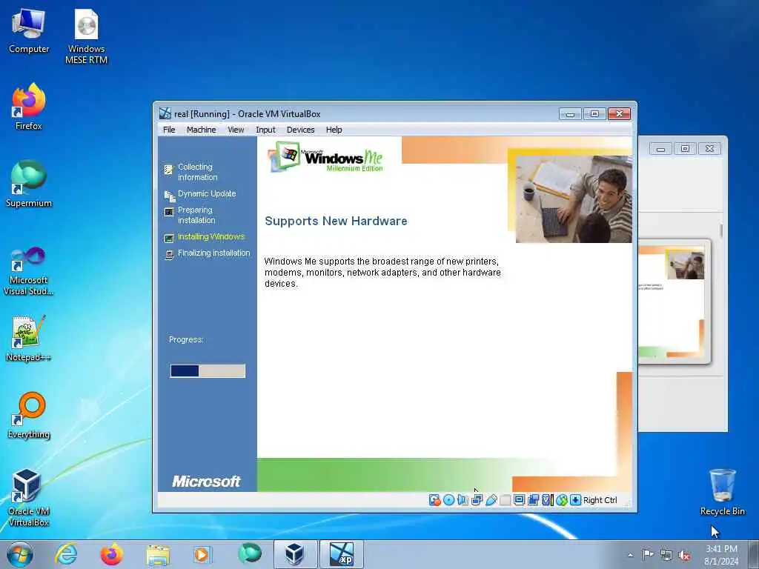Launch Supermium from the taskbar
Screen dimensions: 759x569
tap(249, 554)
